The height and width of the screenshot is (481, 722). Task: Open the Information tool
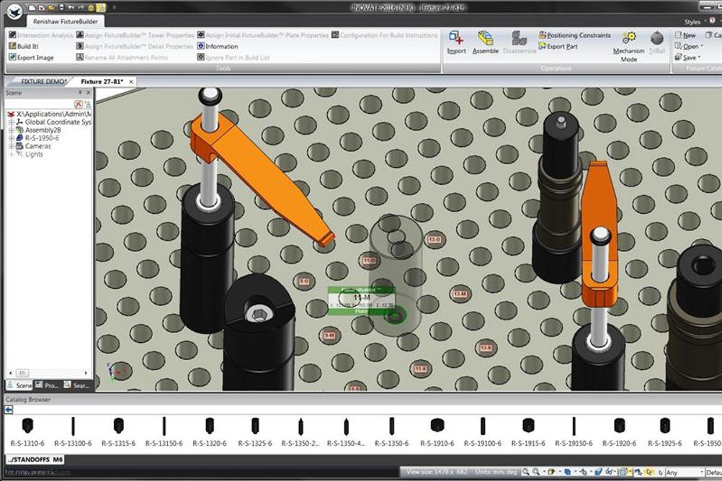click(x=218, y=46)
